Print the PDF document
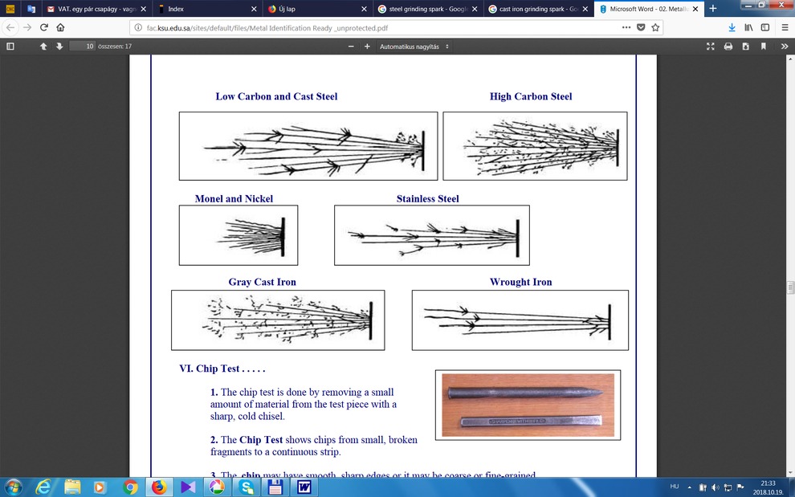Image resolution: width=795 pixels, height=497 pixels. pos(728,47)
